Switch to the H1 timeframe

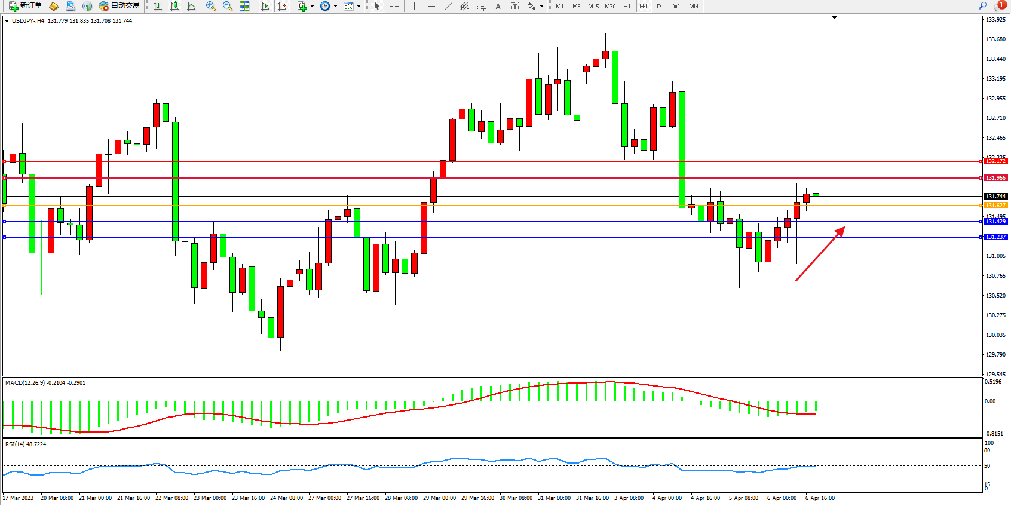[627, 6]
